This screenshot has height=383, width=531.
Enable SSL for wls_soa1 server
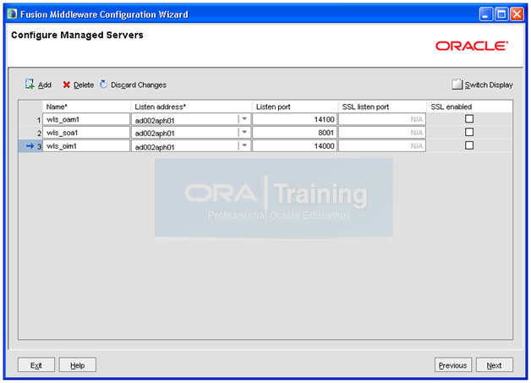pos(469,132)
